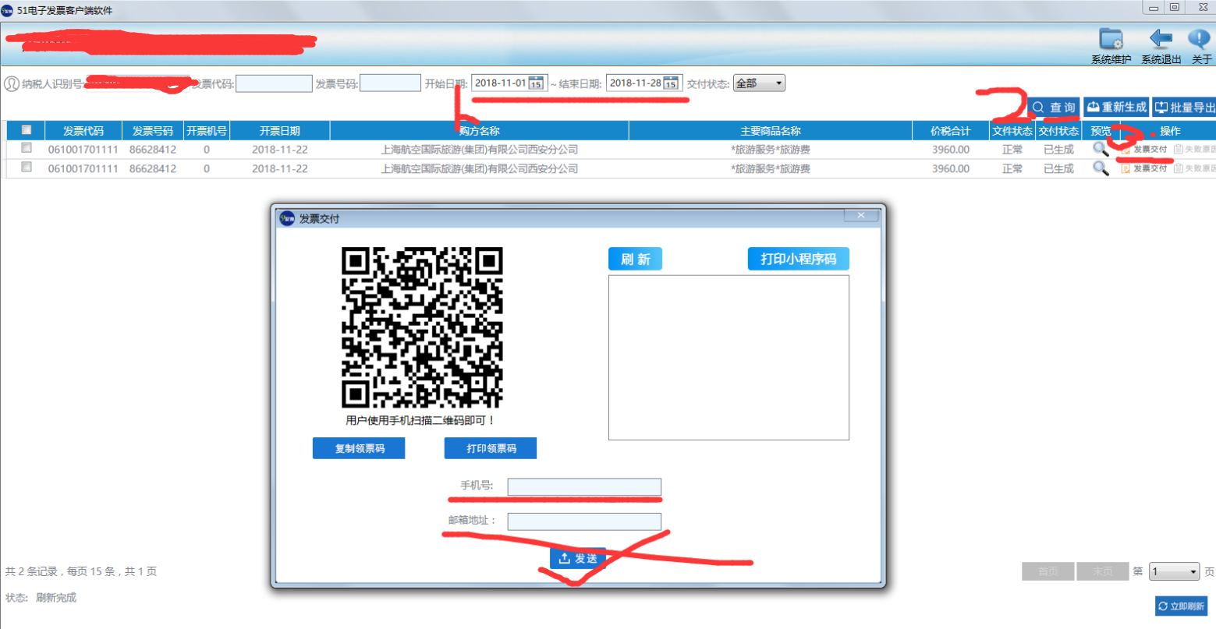Focus the 手机号 phone number field
This screenshot has height=629, width=1216.
tap(584, 486)
